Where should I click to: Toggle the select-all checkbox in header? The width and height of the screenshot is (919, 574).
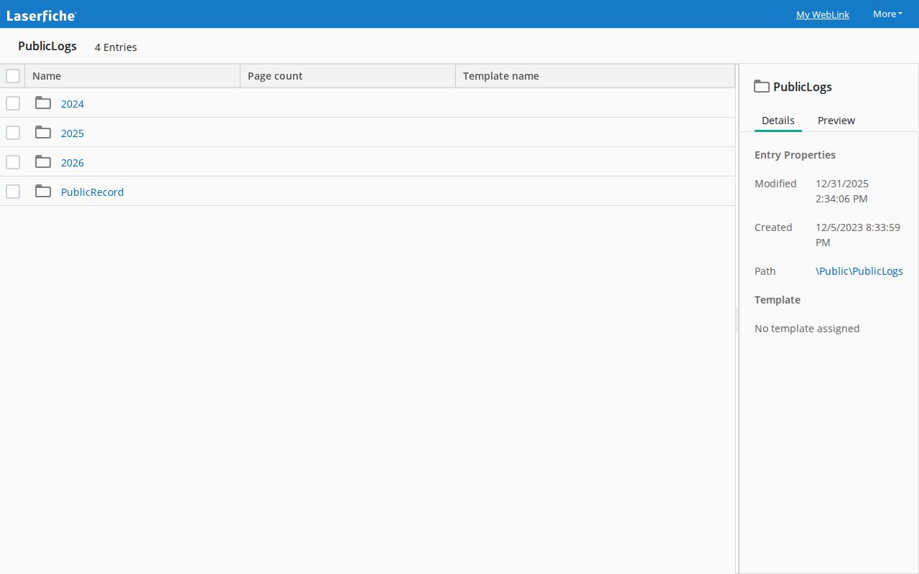click(13, 75)
